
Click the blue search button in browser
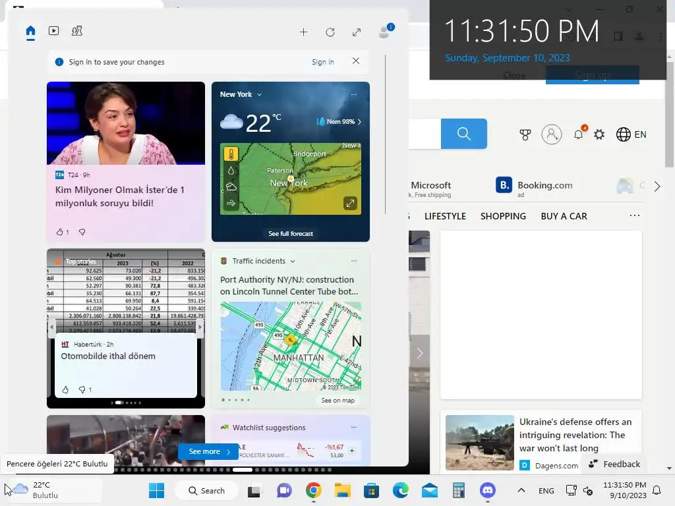coord(463,134)
